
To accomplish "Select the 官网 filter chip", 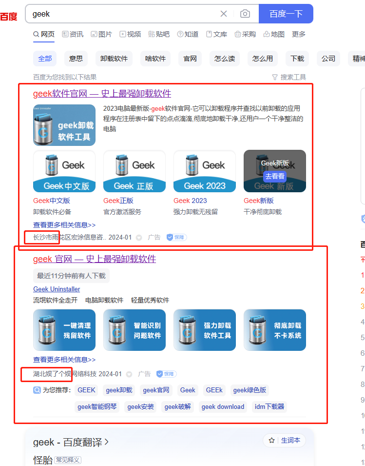I will click(x=190, y=59).
